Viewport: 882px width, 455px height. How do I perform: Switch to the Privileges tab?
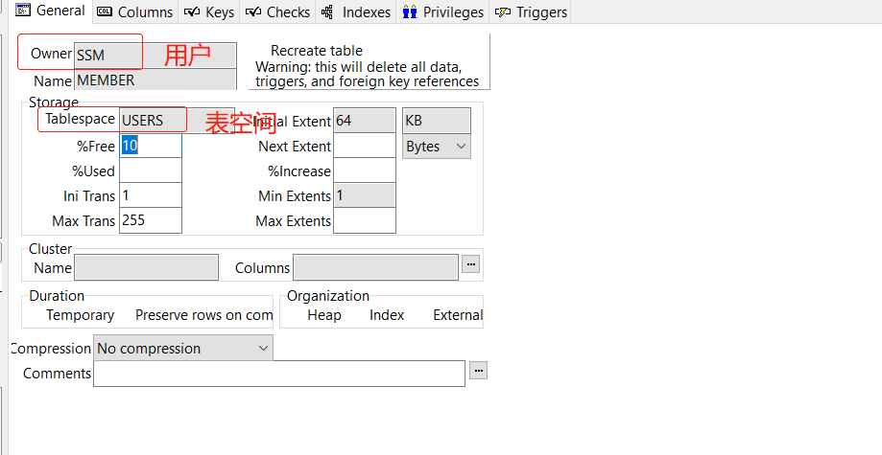click(443, 12)
